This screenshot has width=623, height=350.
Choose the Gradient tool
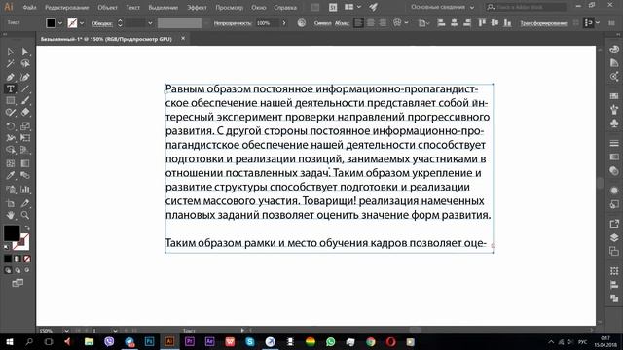pyautogui.click(x=25, y=163)
